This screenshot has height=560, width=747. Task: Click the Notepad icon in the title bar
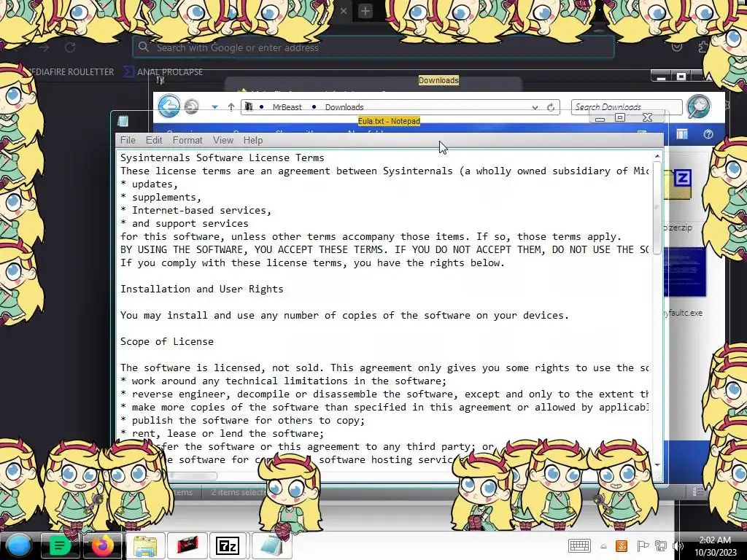123,121
